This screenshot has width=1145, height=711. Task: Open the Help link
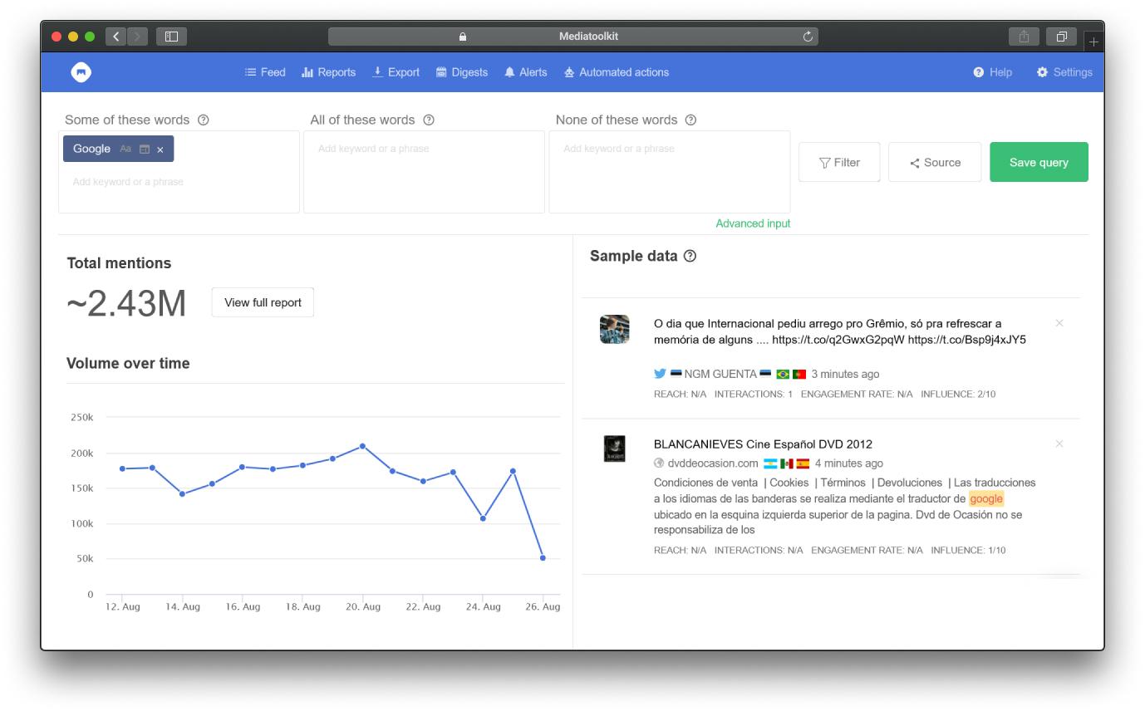[x=992, y=72]
